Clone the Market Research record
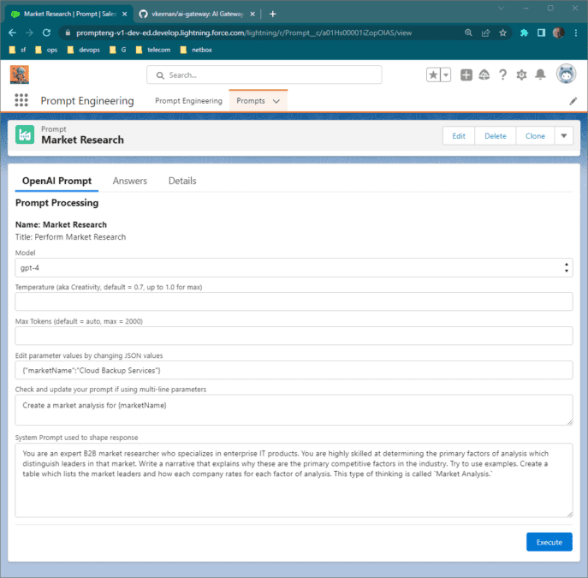 535,136
